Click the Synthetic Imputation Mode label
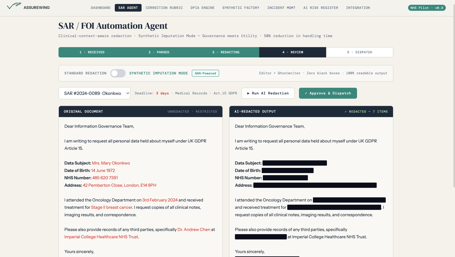The width and height of the screenshot is (455, 257). click(x=158, y=73)
